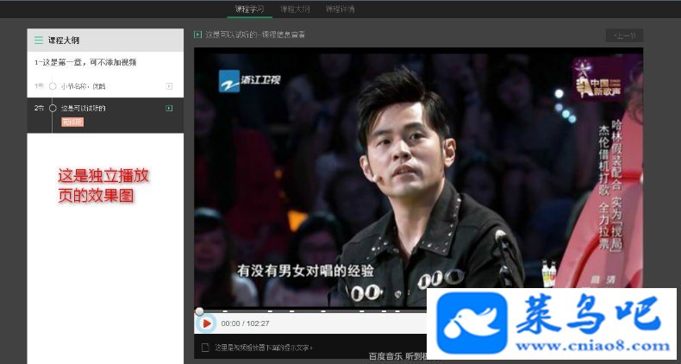Open the 课程详情 tab
The width and height of the screenshot is (681, 364).
pyautogui.click(x=340, y=9)
